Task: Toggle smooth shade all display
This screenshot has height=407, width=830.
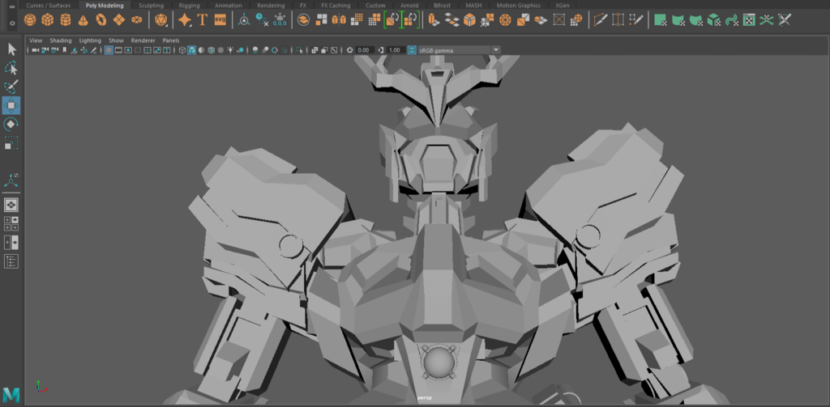Action: point(191,50)
